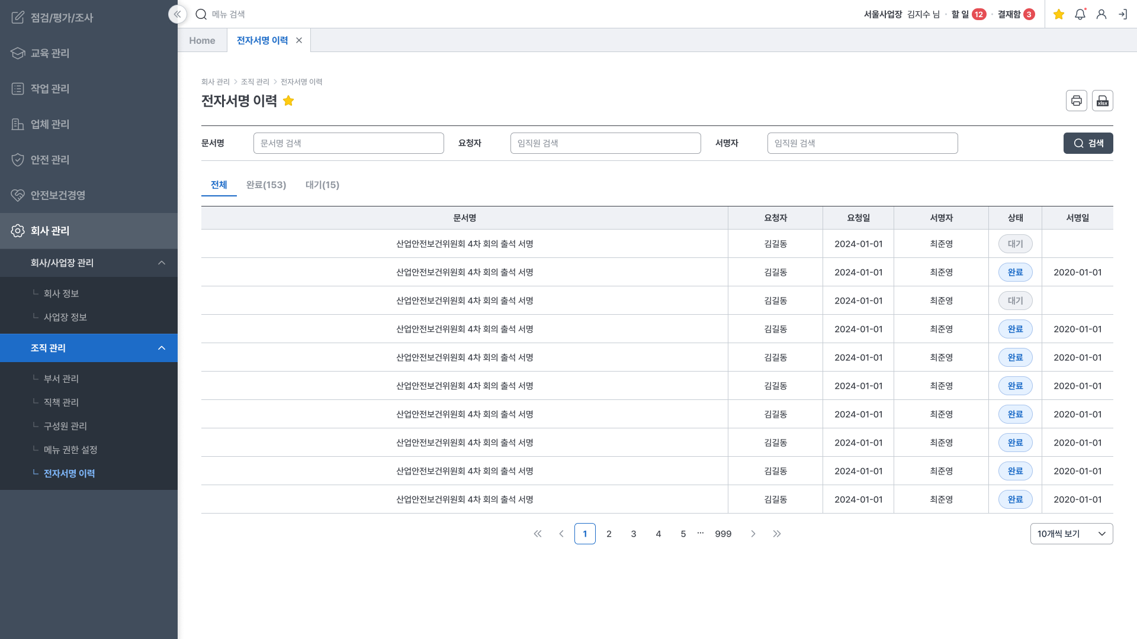
Task: Switch to the 대기(15) tab
Action: pyautogui.click(x=322, y=185)
